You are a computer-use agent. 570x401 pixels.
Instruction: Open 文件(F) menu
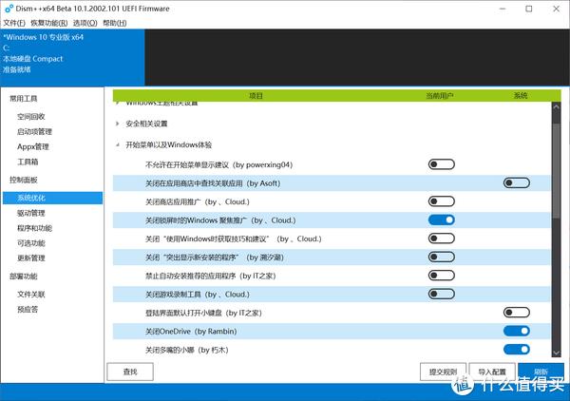tap(14, 23)
